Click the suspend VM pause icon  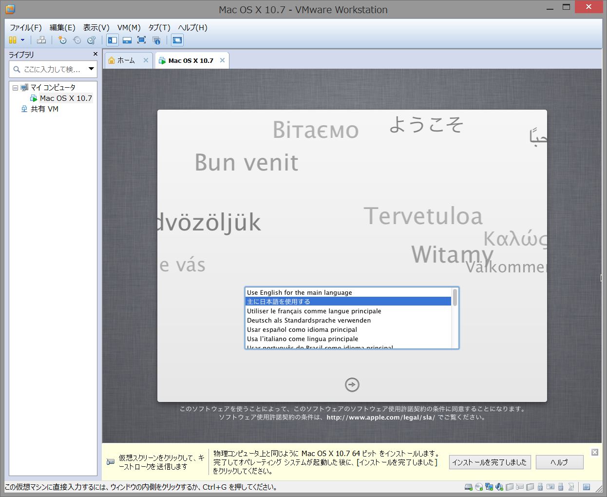13,40
